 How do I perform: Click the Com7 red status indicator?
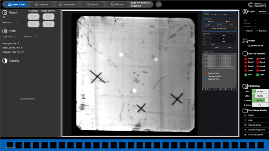coord(246,71)
